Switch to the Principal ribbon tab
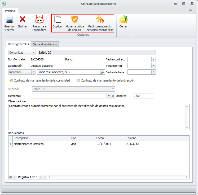The height and width of the screenshot is (195, 198). pyautogui.click(x=10, y=11)
